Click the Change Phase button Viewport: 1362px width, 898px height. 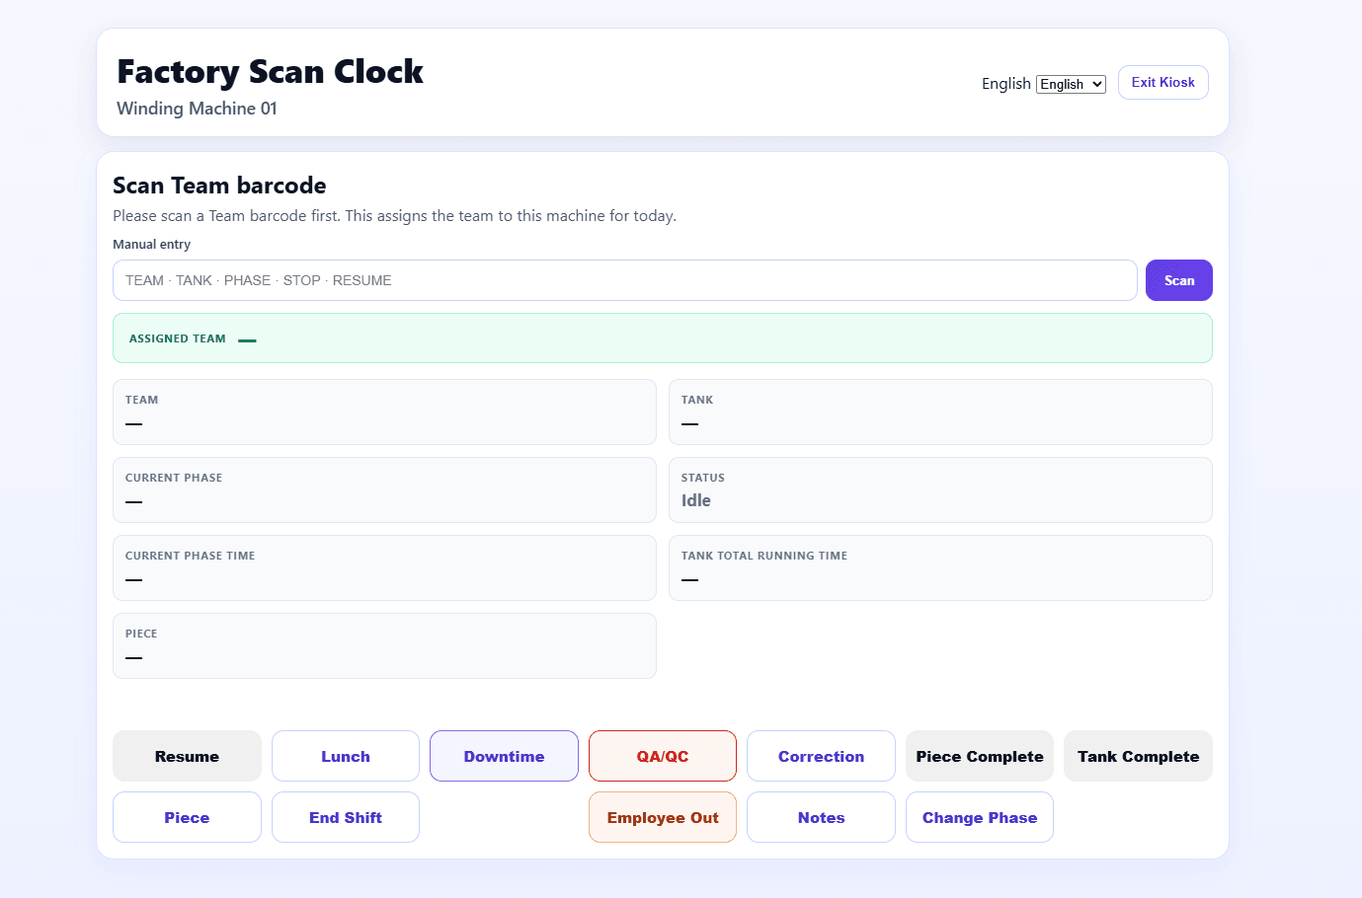pyautogui.click(x=980, y=817)
